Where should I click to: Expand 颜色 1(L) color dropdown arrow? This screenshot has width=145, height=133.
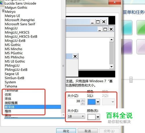[98, 102]
